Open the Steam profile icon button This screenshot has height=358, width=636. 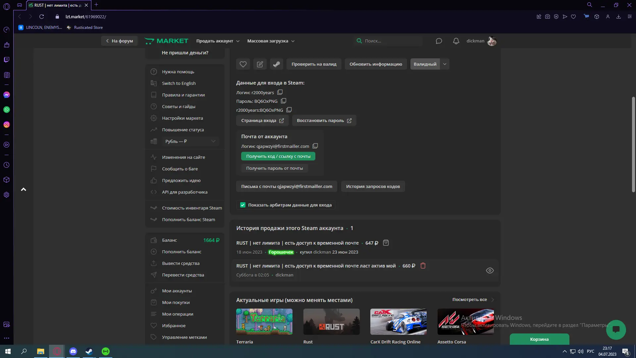click(277, 64)
